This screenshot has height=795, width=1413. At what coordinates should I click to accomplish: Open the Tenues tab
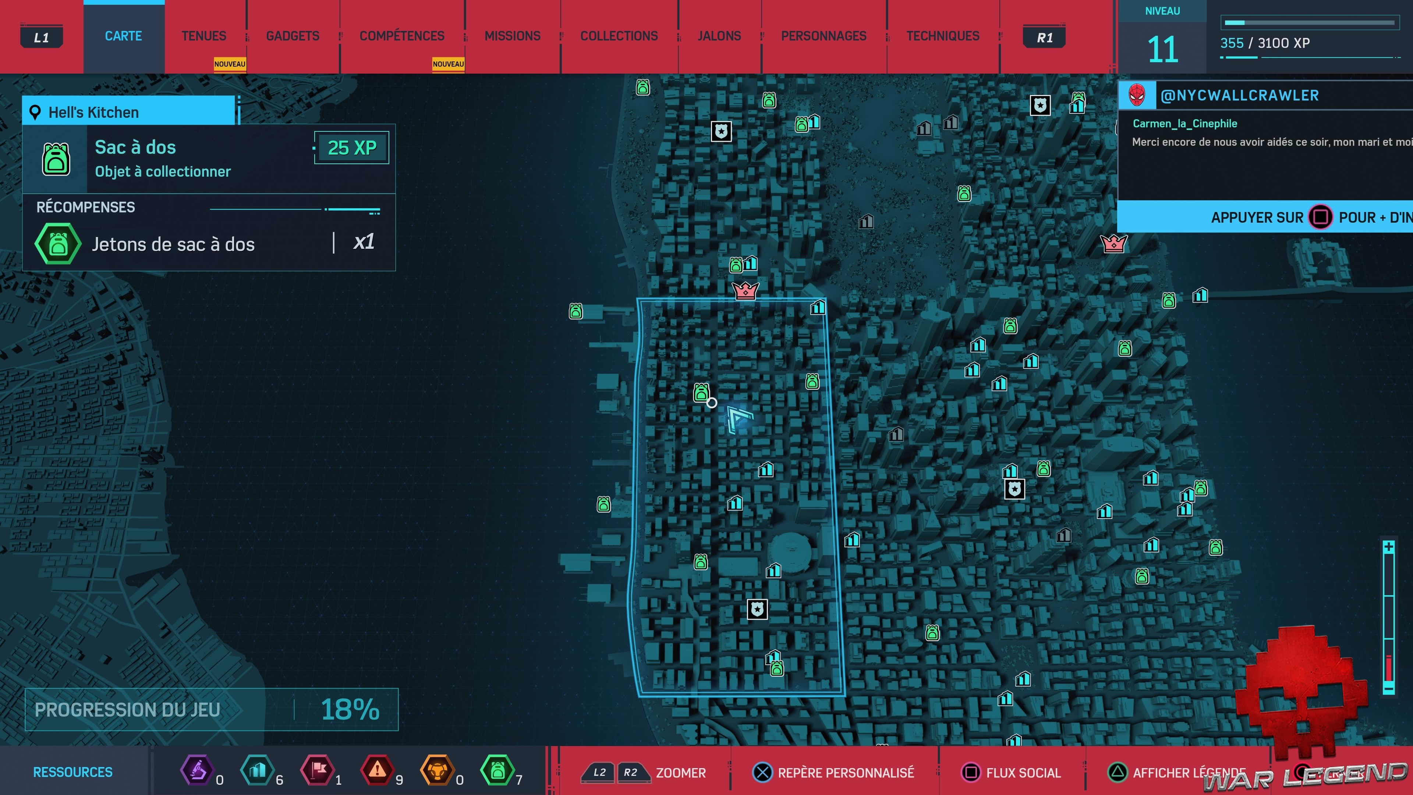[203, 36]
